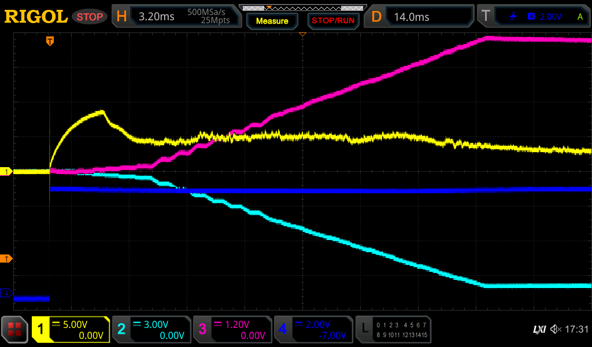592x347 pixels.
Task: Open channel 4 settings with 2.00V scale
Action: pyautogui.click(x=313, y=329)
